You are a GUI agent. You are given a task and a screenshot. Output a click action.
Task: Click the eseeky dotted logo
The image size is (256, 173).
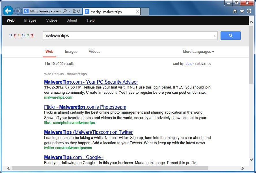(21, 36)
